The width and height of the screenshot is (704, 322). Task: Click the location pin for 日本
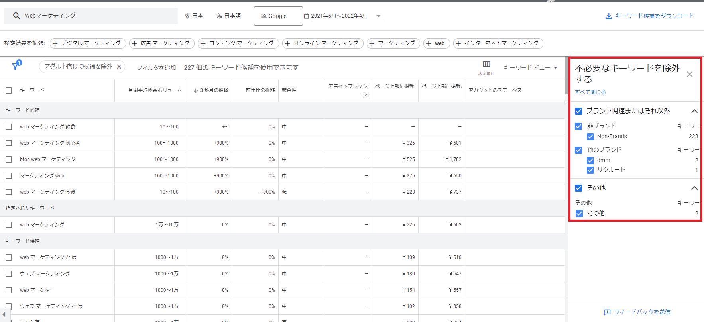click(x=187, y=16)
